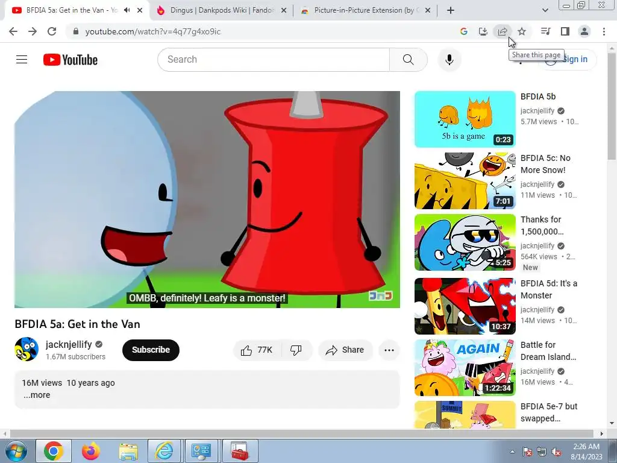Screen dimensions: 617x463
Task: Show hidden system tray icons
Action: click(512, 452)
